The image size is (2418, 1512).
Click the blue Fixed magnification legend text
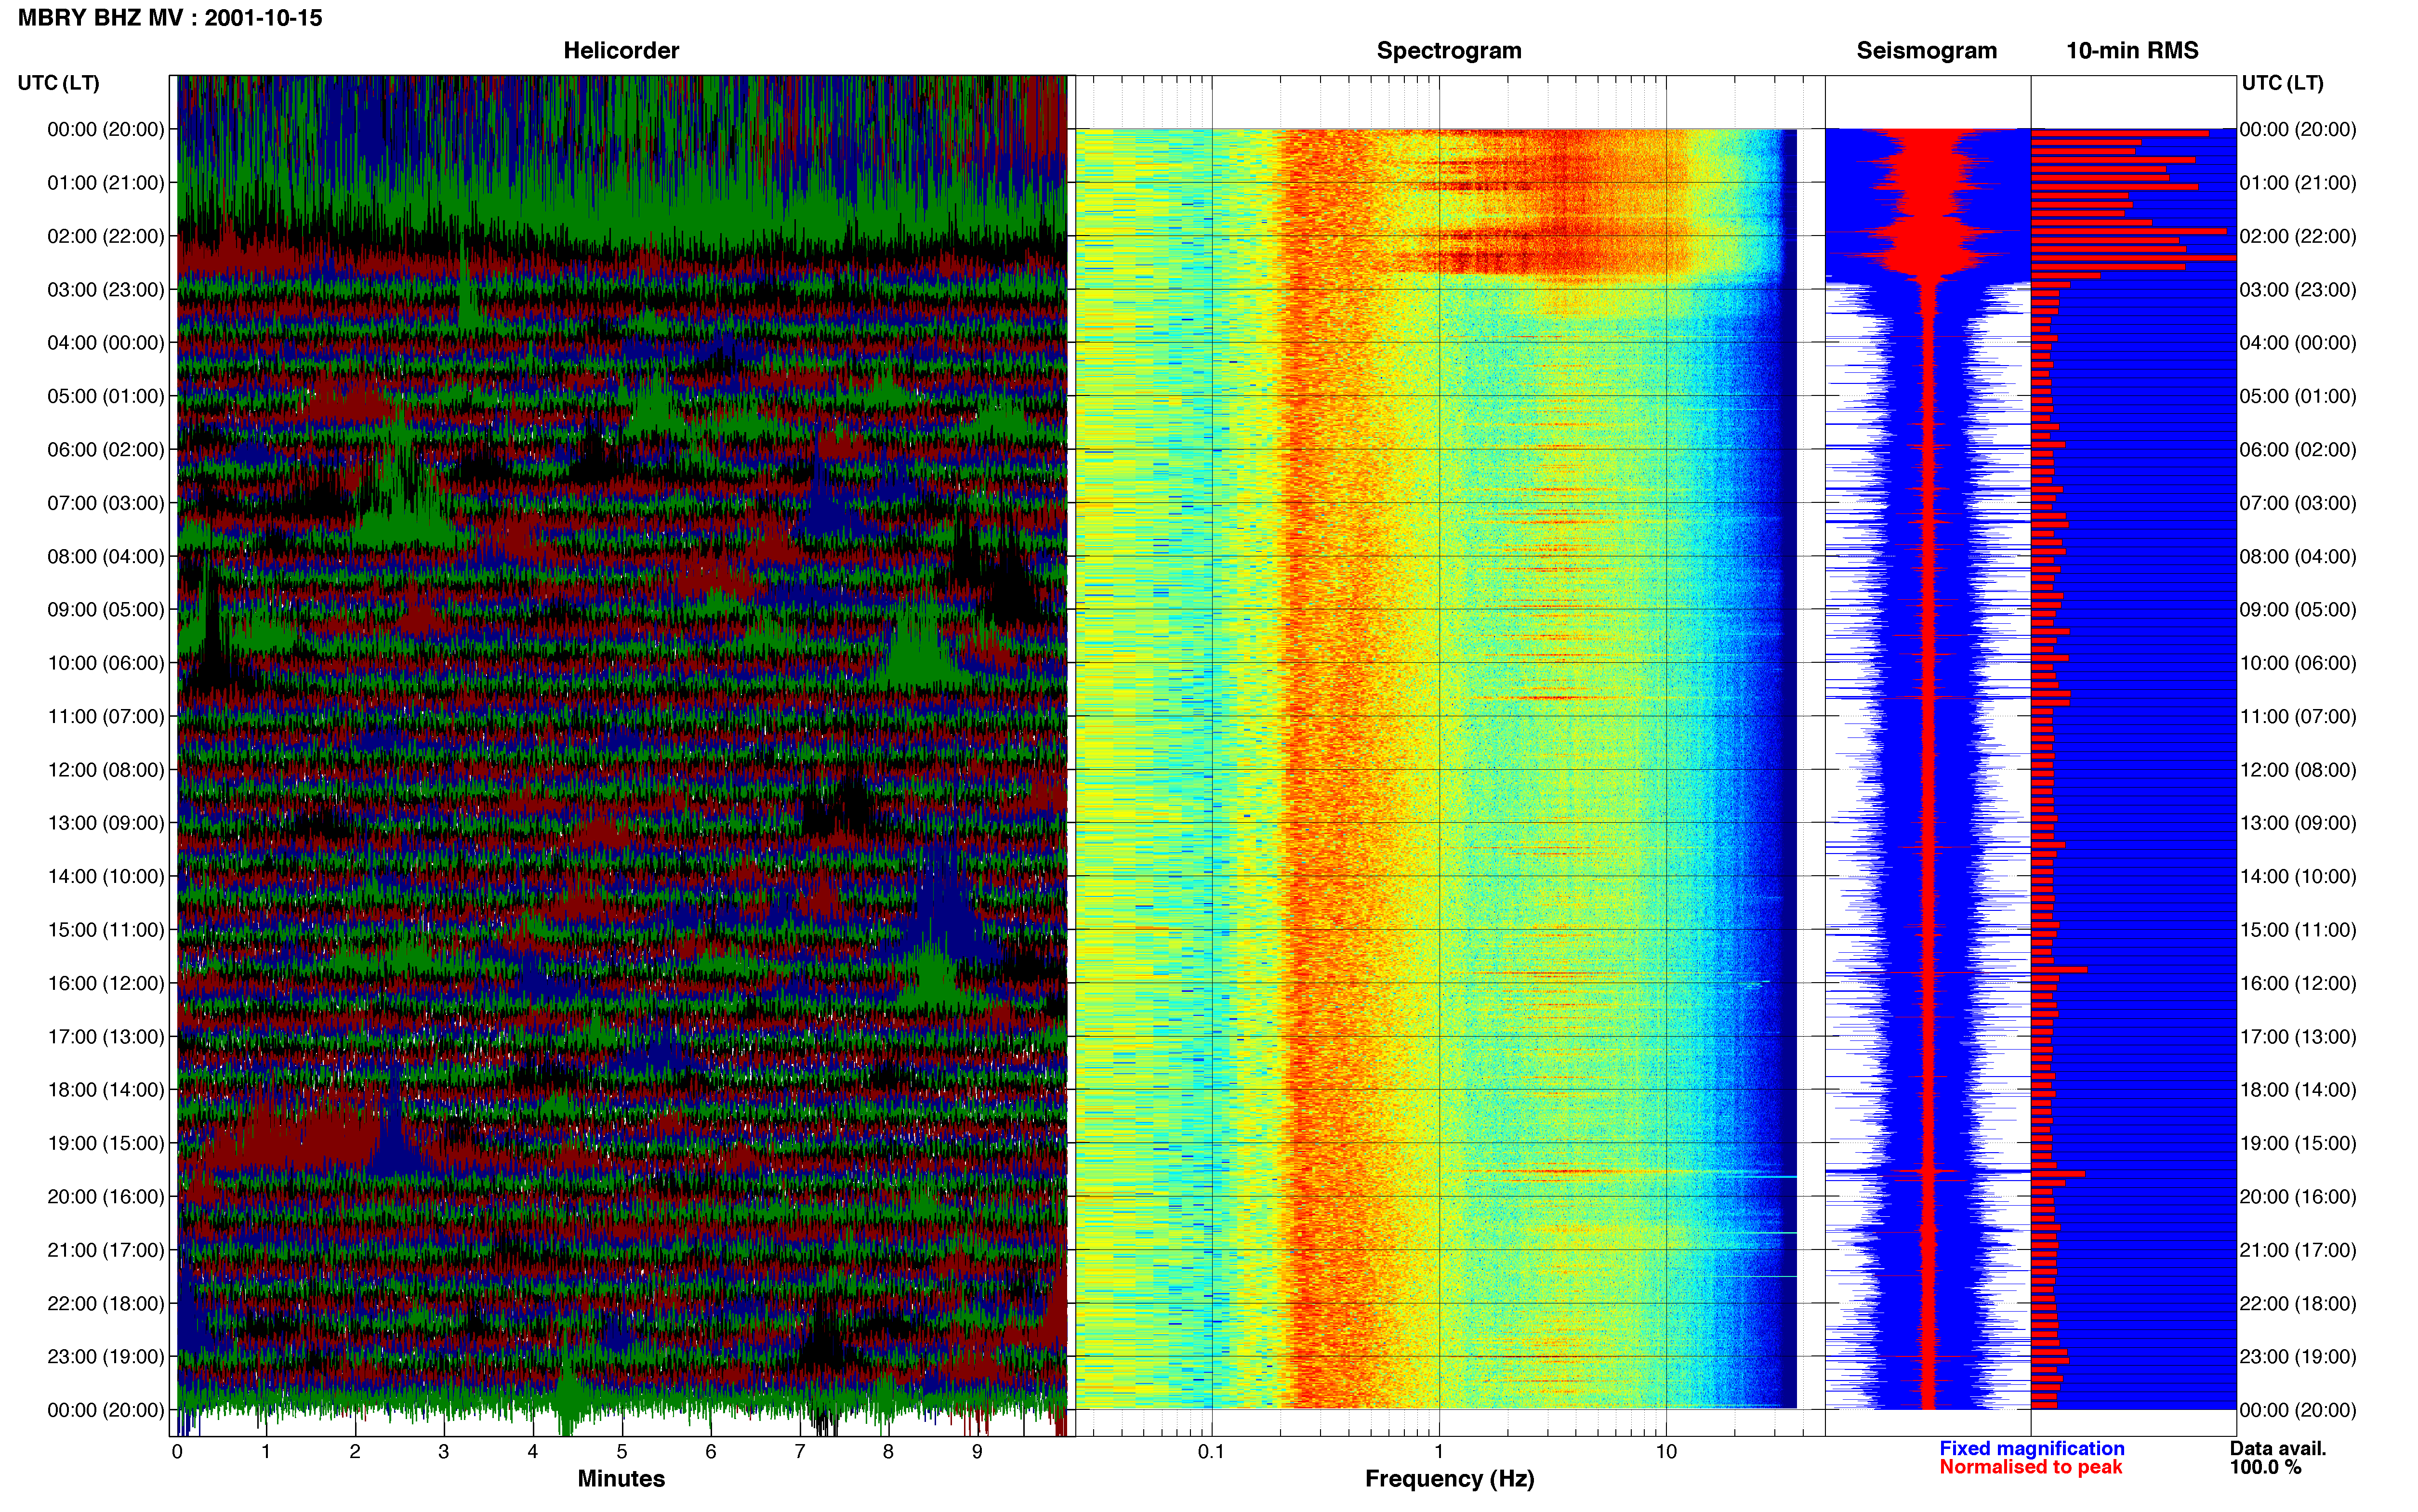coord(2031,1448)
